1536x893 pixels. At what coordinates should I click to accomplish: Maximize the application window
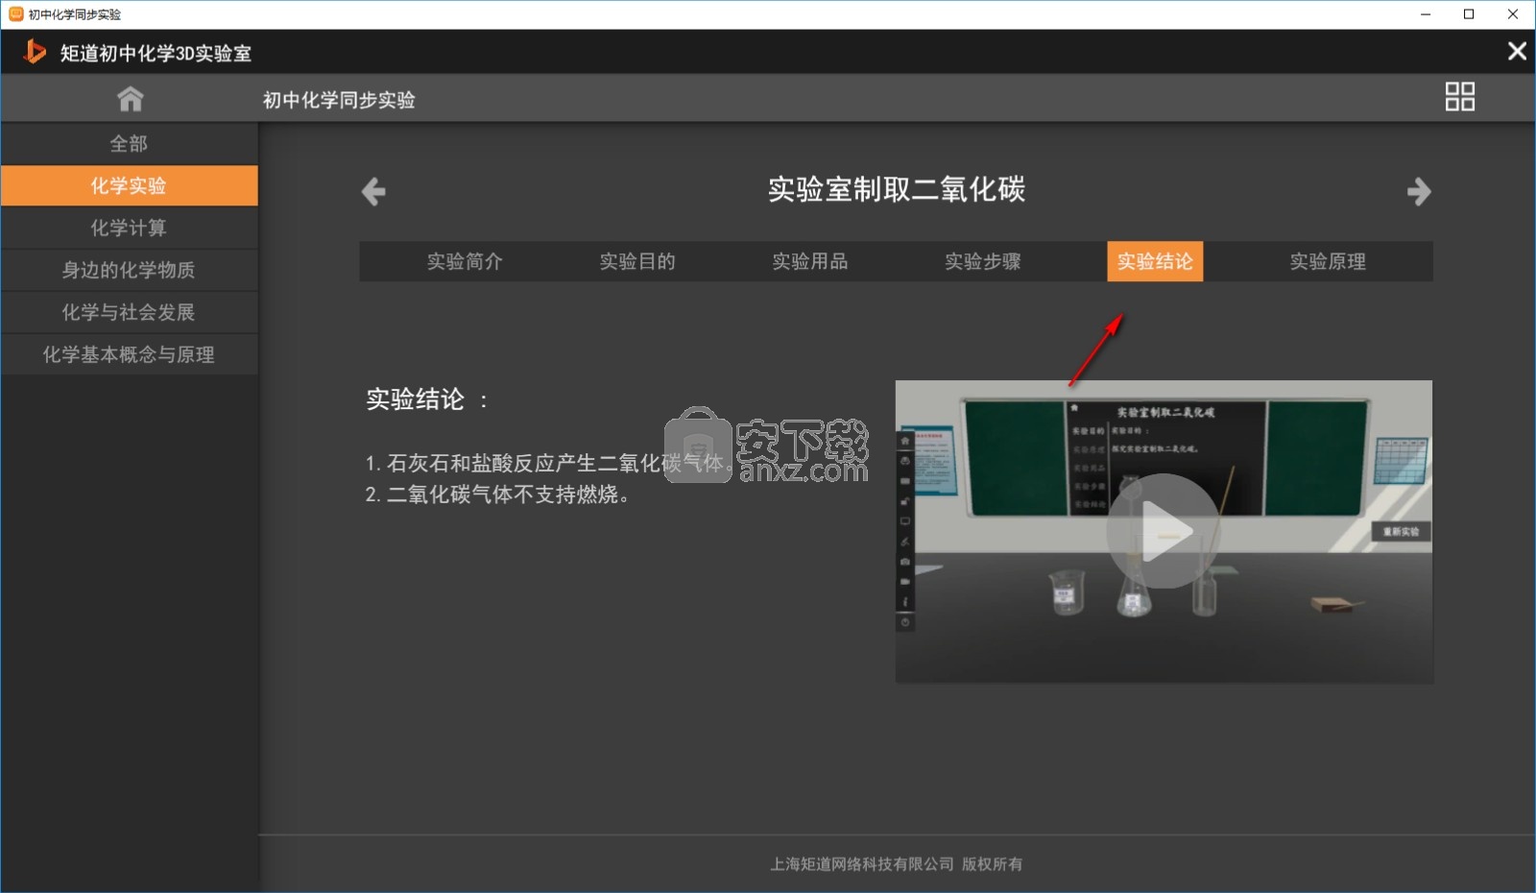point(1469,14)
